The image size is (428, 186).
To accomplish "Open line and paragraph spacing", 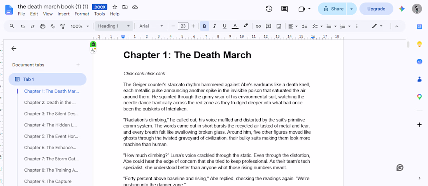I will coord(305,26).
